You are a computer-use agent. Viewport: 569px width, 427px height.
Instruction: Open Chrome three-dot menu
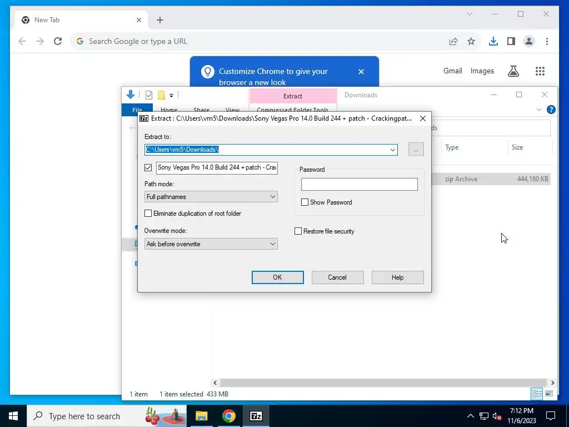(547, 41)
